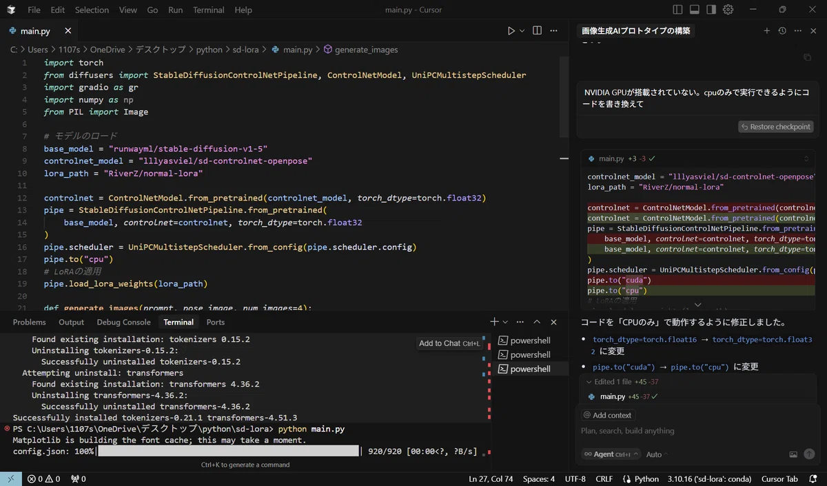Open the Help menu

tap(243, 10)
